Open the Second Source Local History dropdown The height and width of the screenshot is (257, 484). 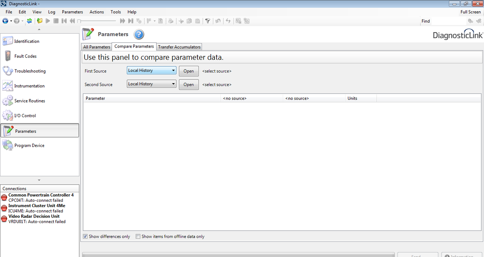click(x=152, y=84)
